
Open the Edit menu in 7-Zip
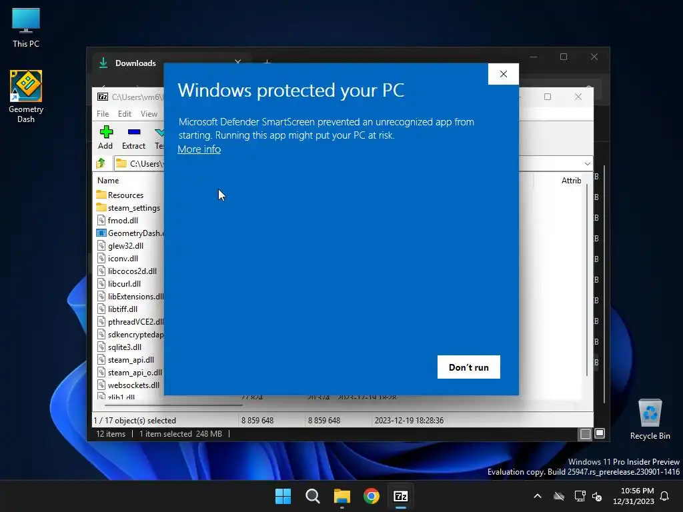pyautogui.click(x=125, y=113)
